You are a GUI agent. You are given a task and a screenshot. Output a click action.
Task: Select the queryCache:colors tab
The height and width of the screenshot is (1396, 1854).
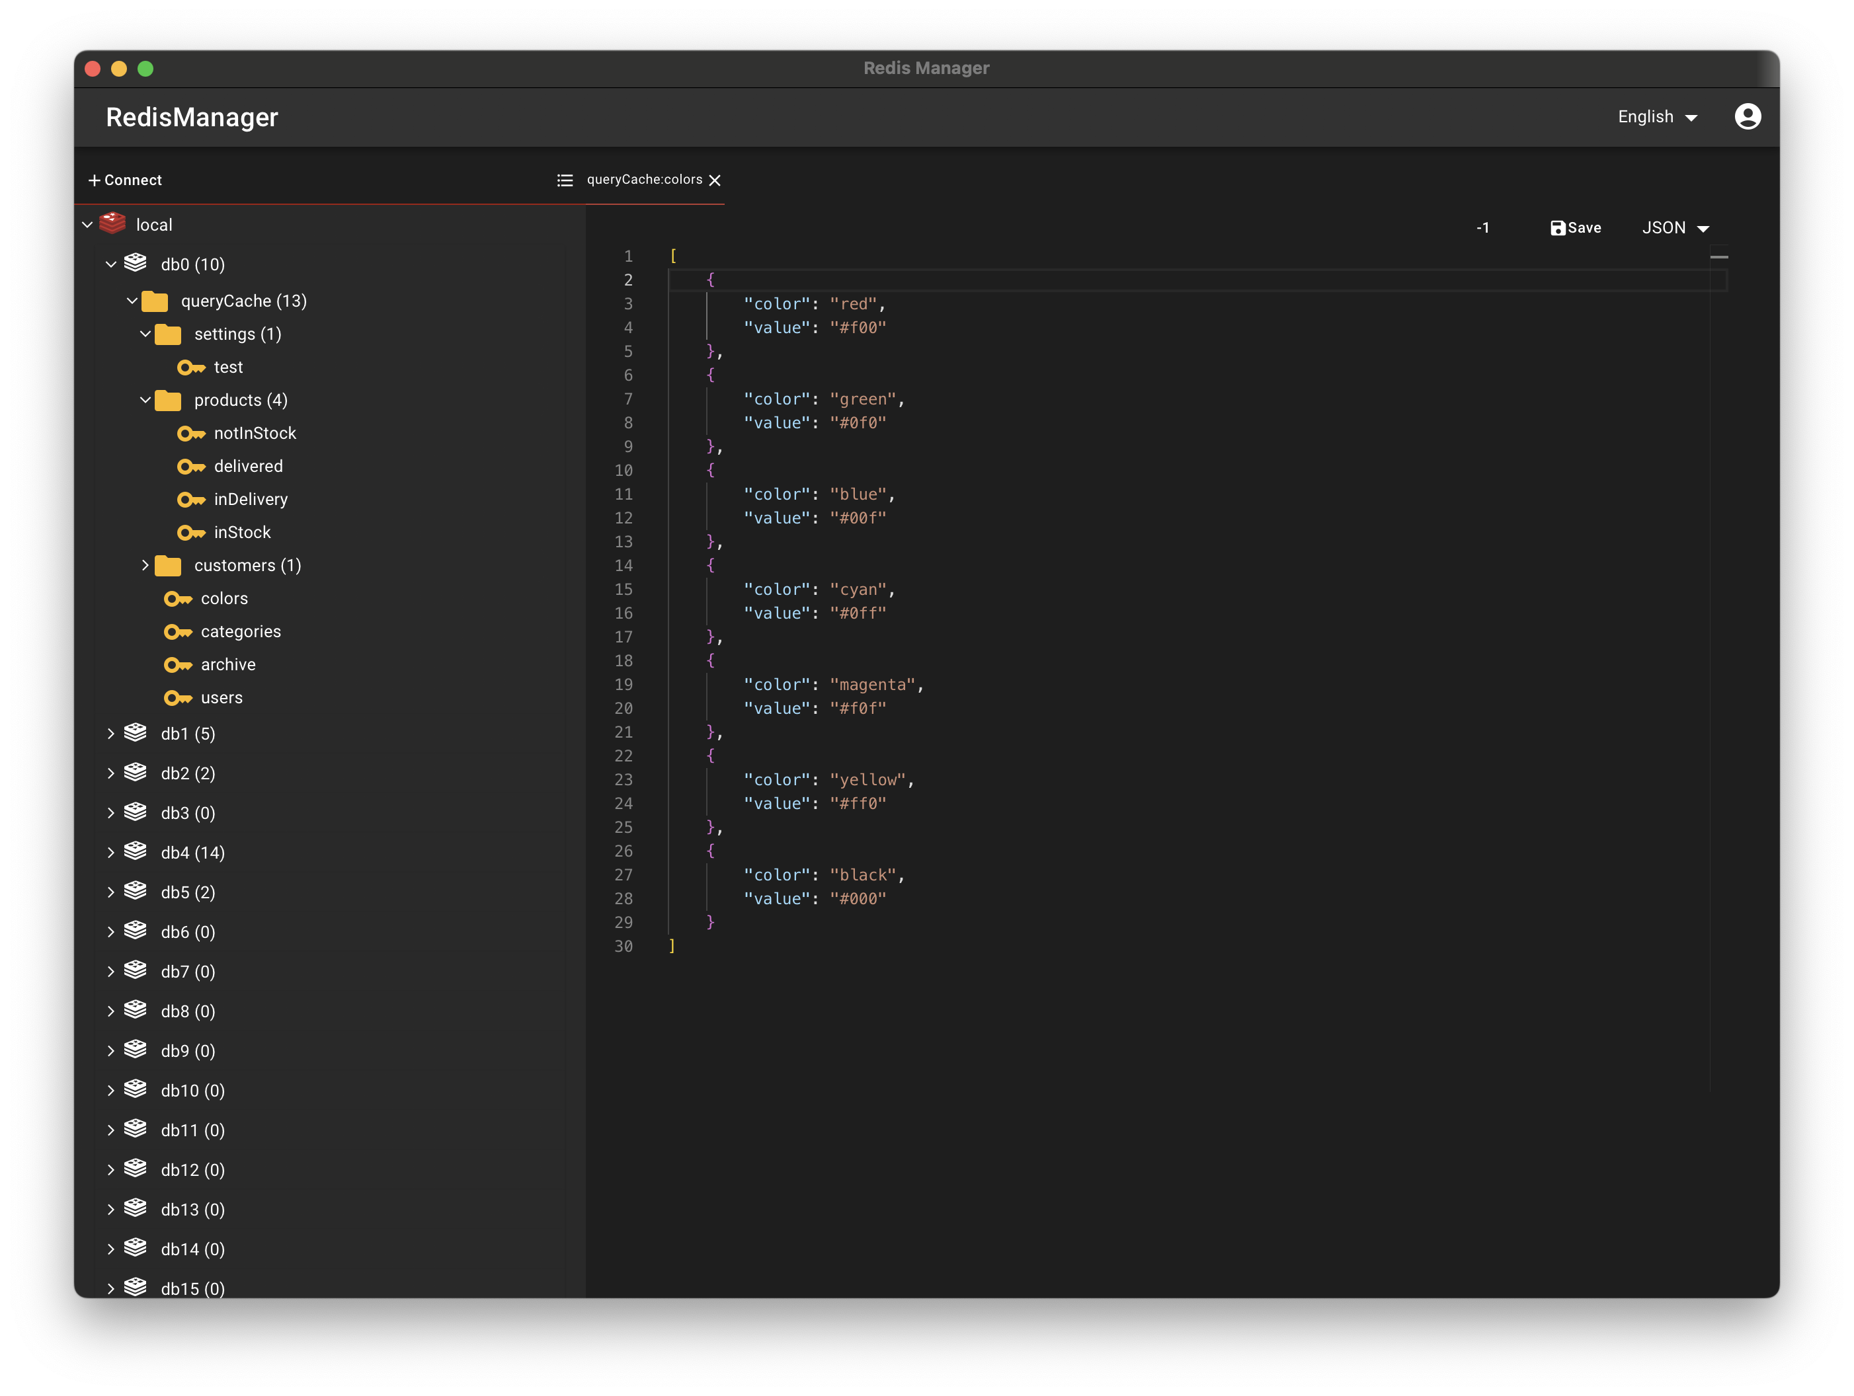644,179
